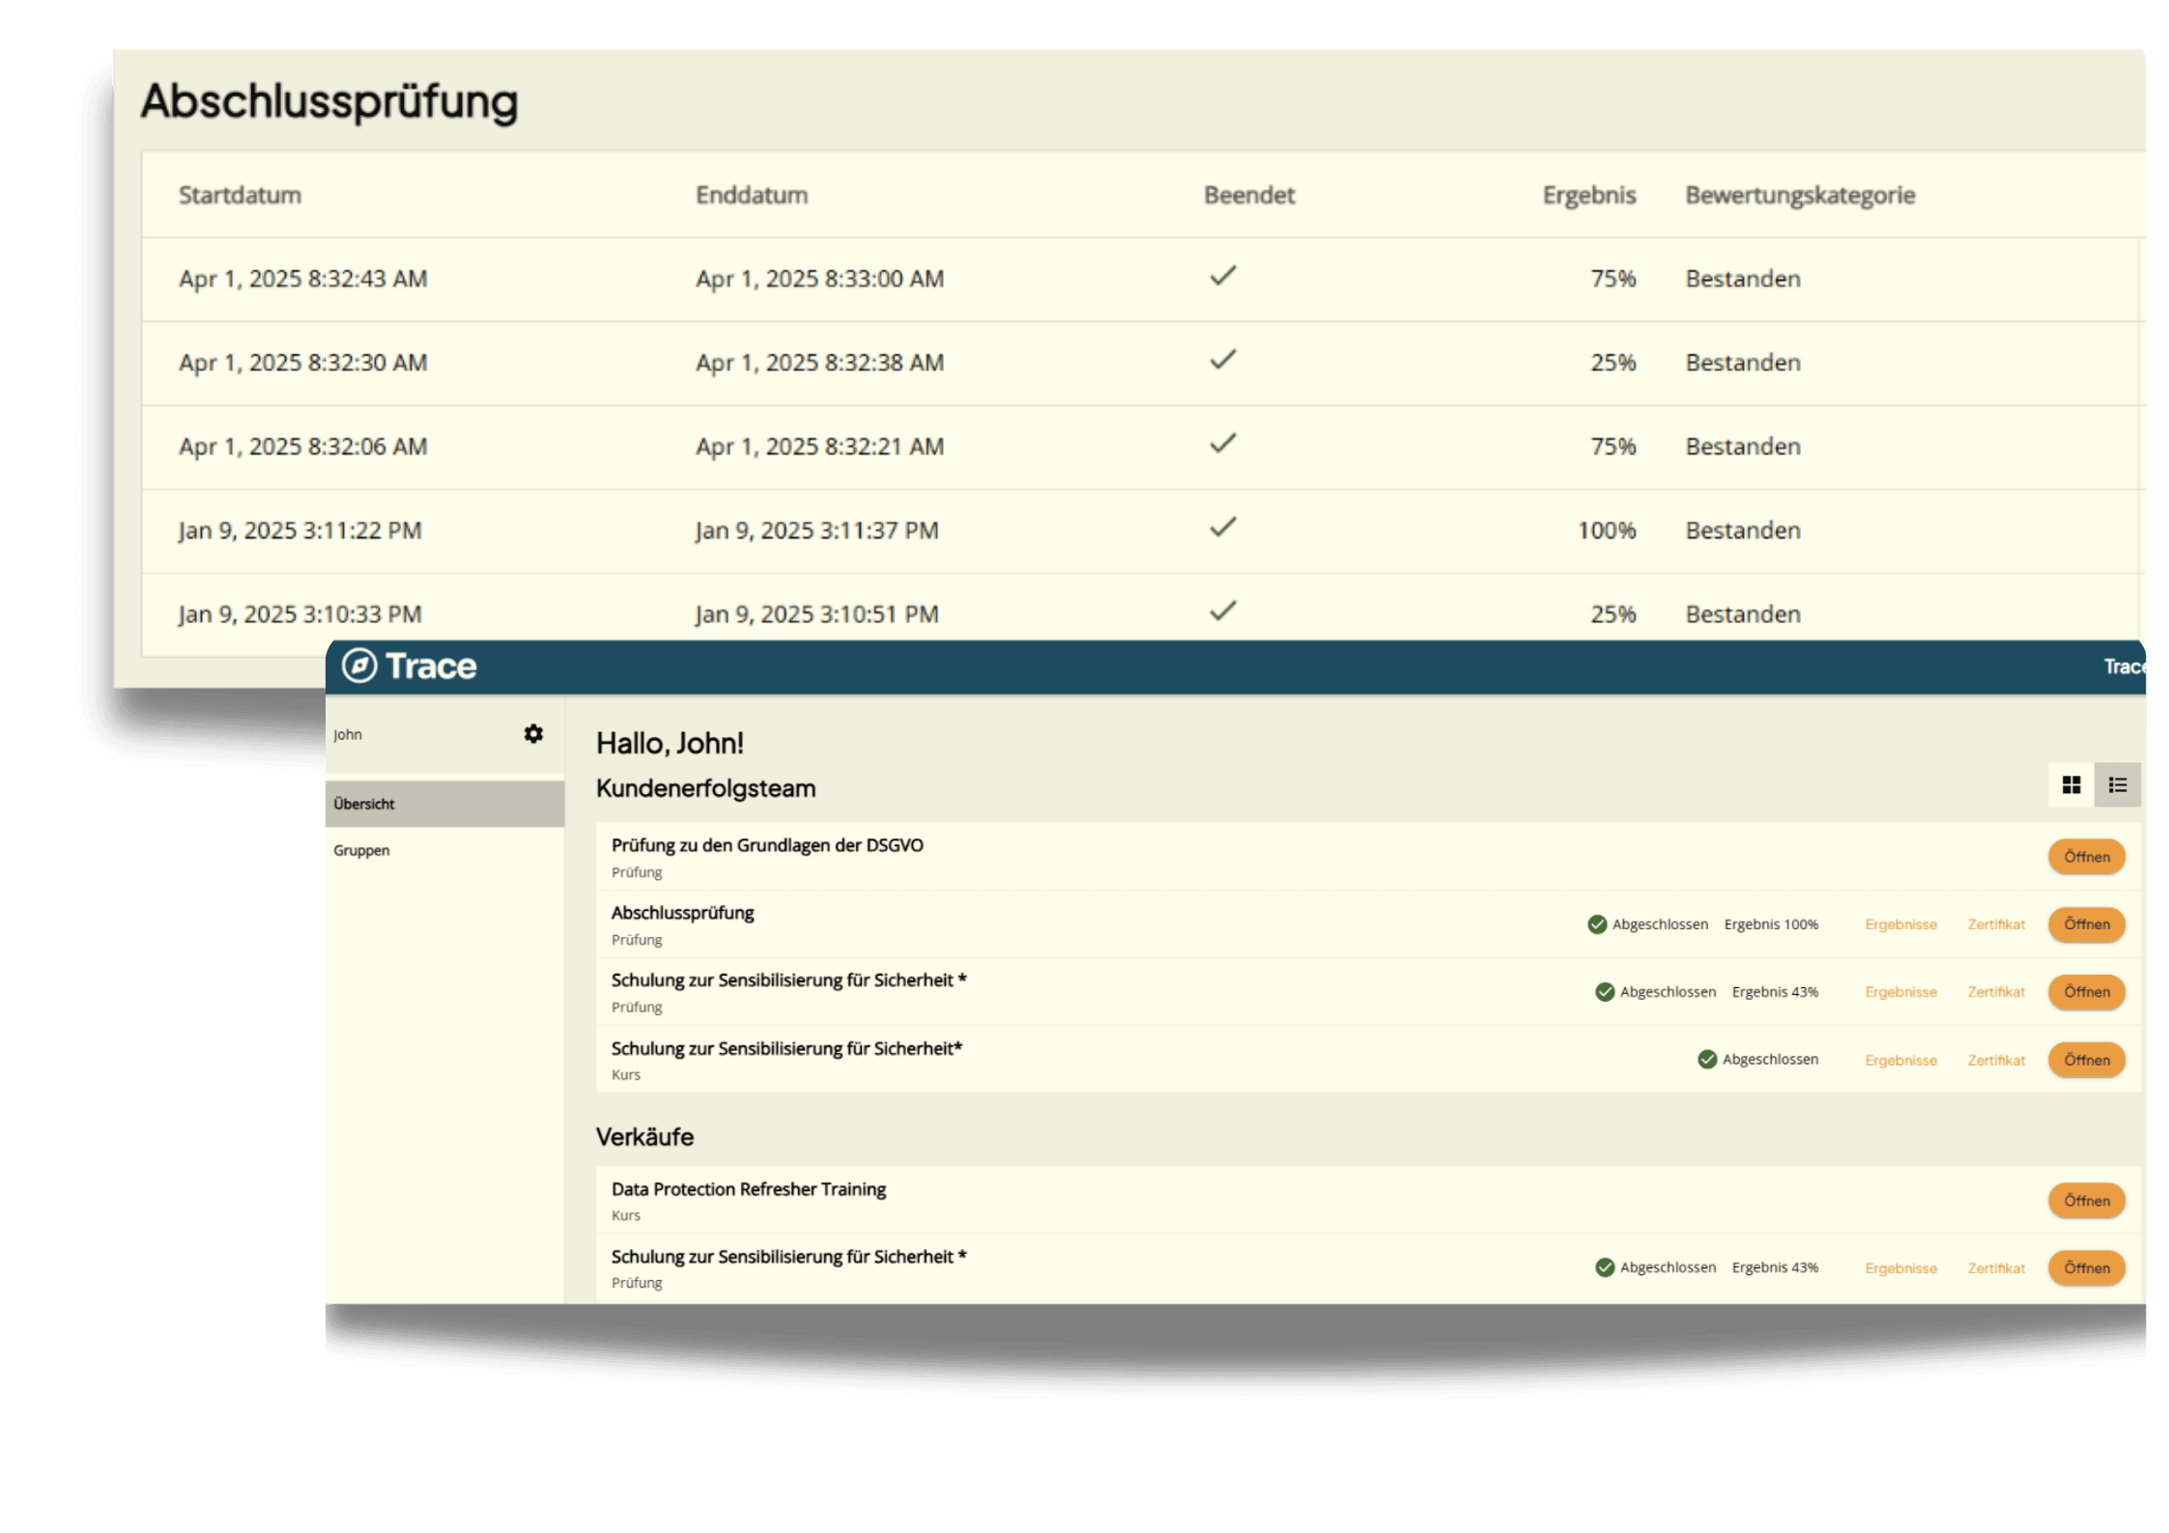This screenshot has height=1533, width=2169.
Task: Click Öffnen for Abschlussprüfung
Action: [x=2086, y=924]
